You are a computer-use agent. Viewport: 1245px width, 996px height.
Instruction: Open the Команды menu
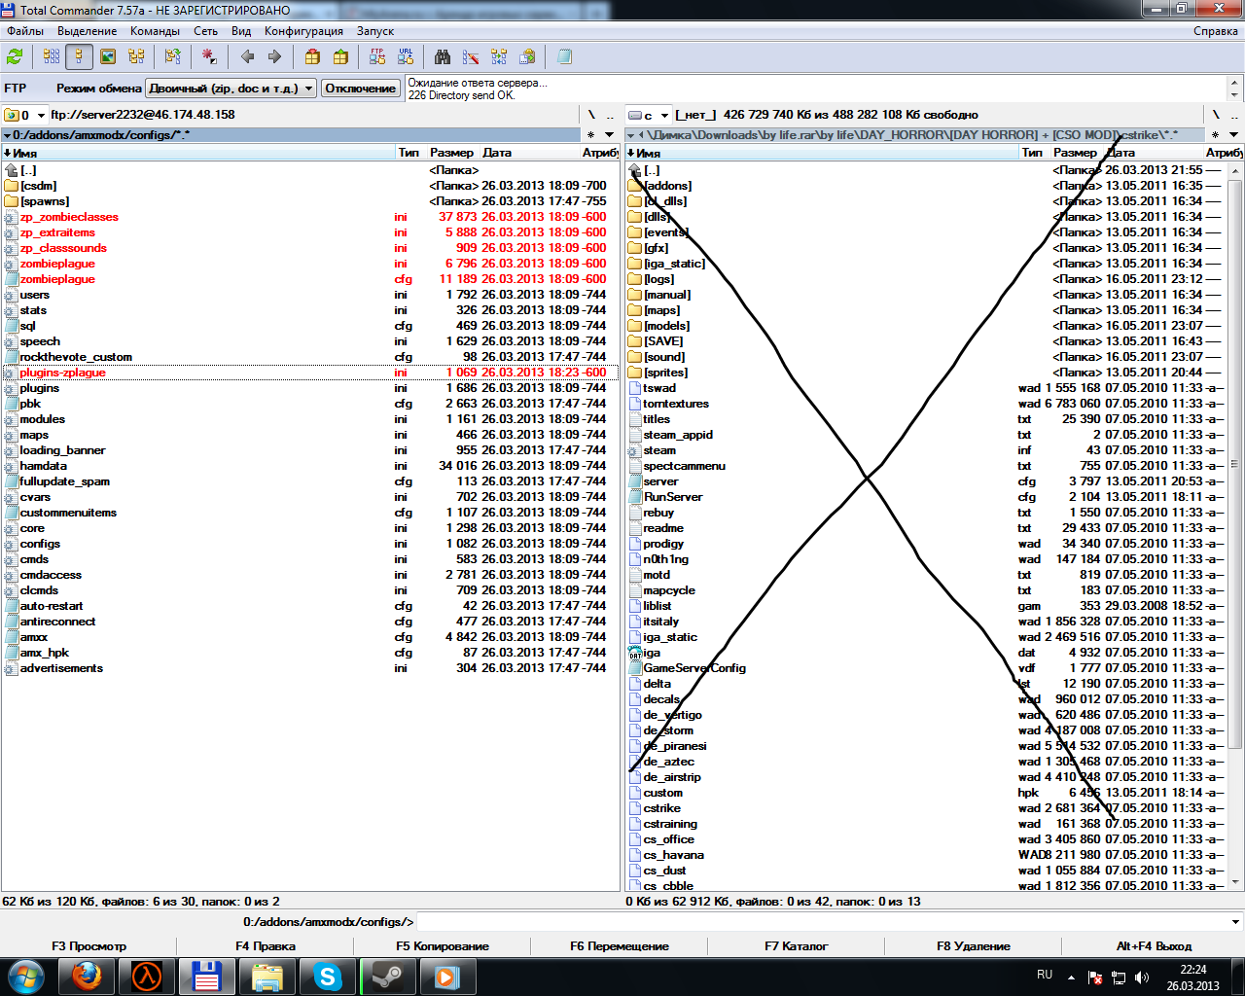(156, 31)
